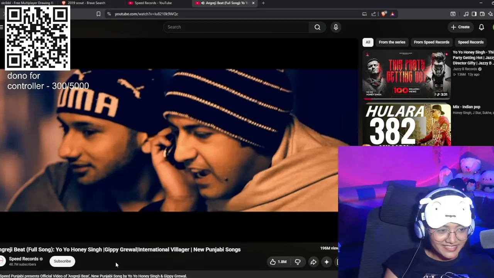Open a new browser tab
494x278 pixels.
pos(263,3)
